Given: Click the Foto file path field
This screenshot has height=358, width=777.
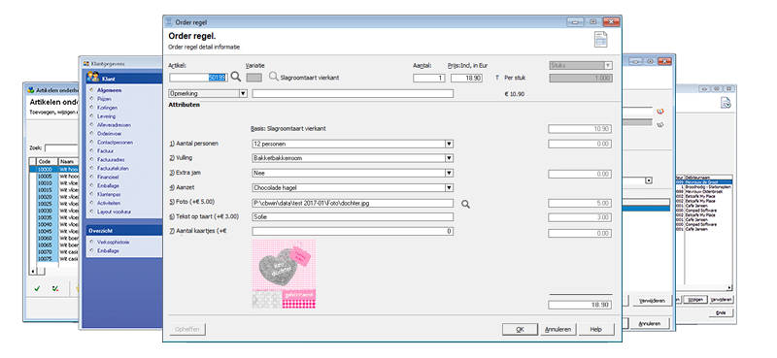Looking at the screenshot, I should (x=353, y=204).
